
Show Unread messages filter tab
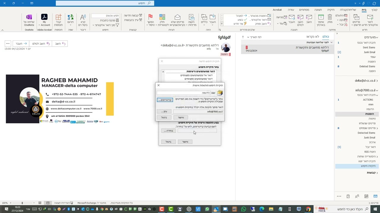pyautogui.click(x=313, y=37)
